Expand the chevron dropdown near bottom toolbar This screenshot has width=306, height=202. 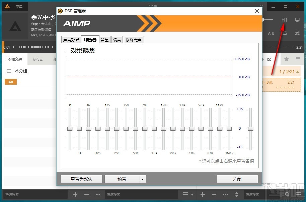click(x=237, y=194)
